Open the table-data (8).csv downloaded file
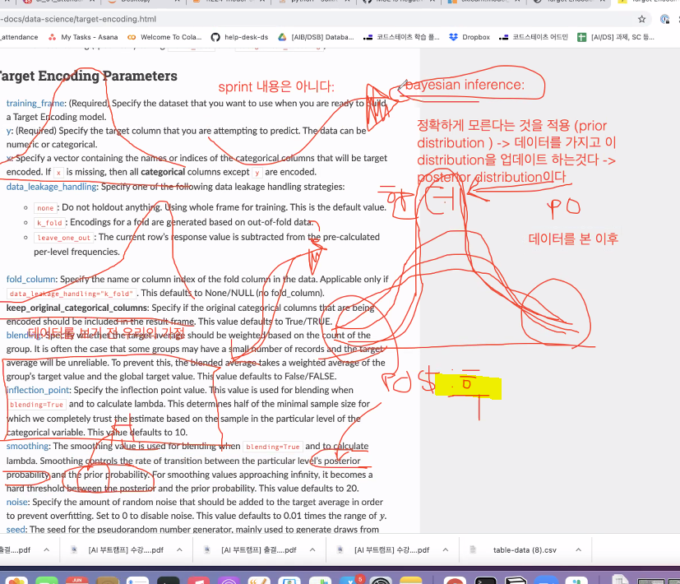 coord(525,549)
